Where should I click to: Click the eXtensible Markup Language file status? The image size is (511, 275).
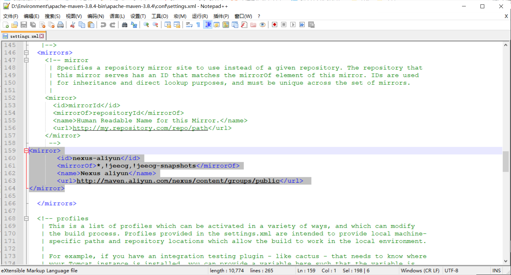coord(39,271)
